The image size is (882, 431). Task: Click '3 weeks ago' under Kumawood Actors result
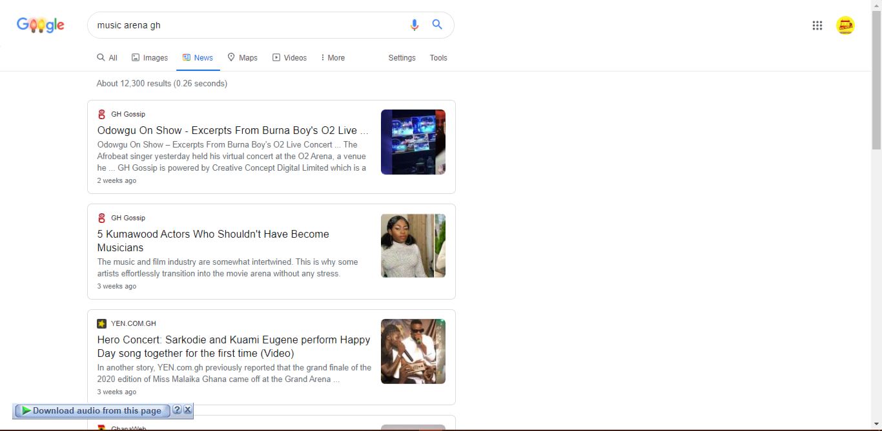click(x=117, y=286)
